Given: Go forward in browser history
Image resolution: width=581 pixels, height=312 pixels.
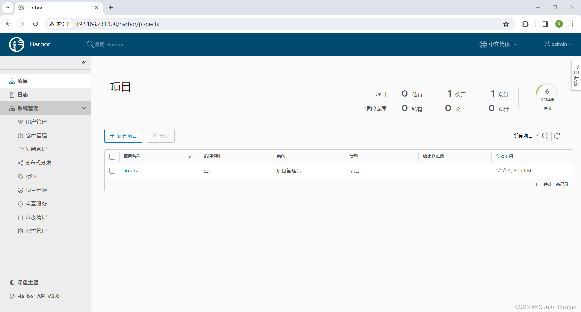Looking at the screenshot, I should coord(22,24).
